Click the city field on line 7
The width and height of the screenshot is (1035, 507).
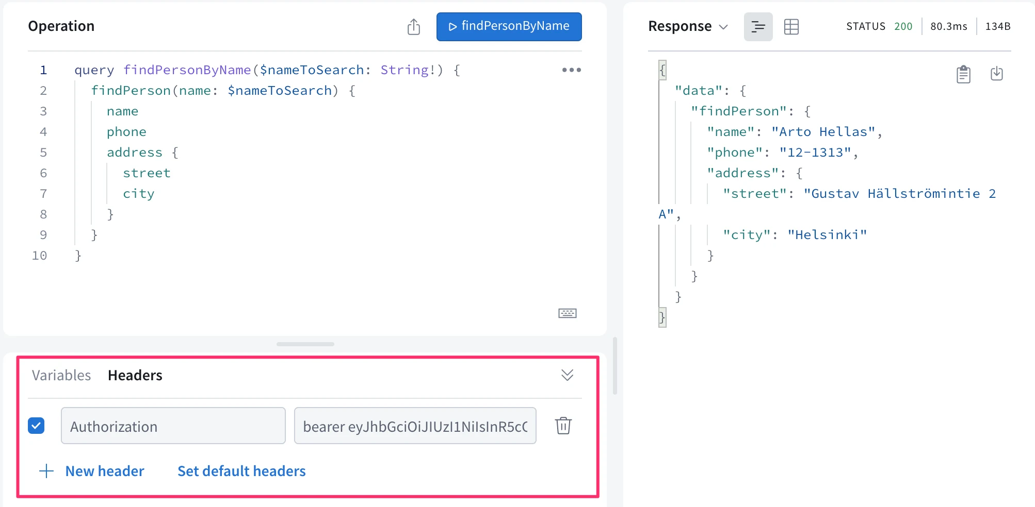pos(138,194)
